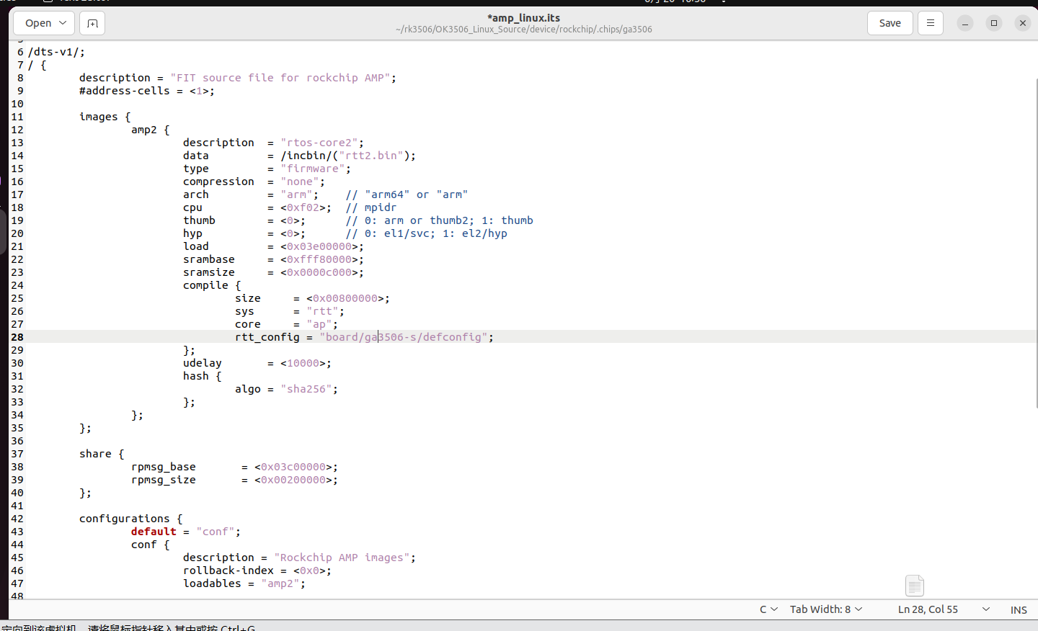This screenshot has width=1038, height=631.
Task: Click the floating document icon at bottom right
Action: point(914,586)
